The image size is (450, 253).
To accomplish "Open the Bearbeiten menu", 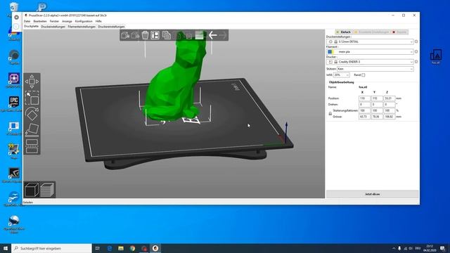I will click(x=40, y=21).
